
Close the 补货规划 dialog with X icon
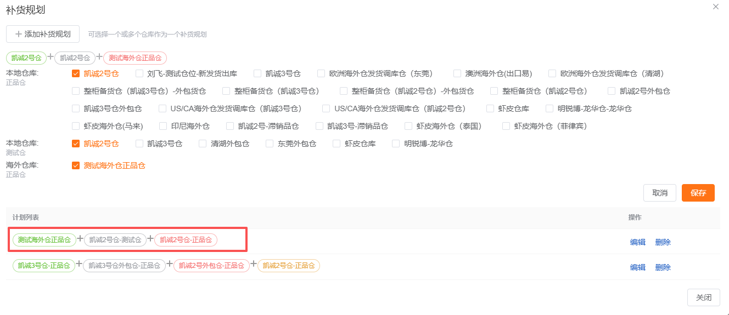point(715,7)
